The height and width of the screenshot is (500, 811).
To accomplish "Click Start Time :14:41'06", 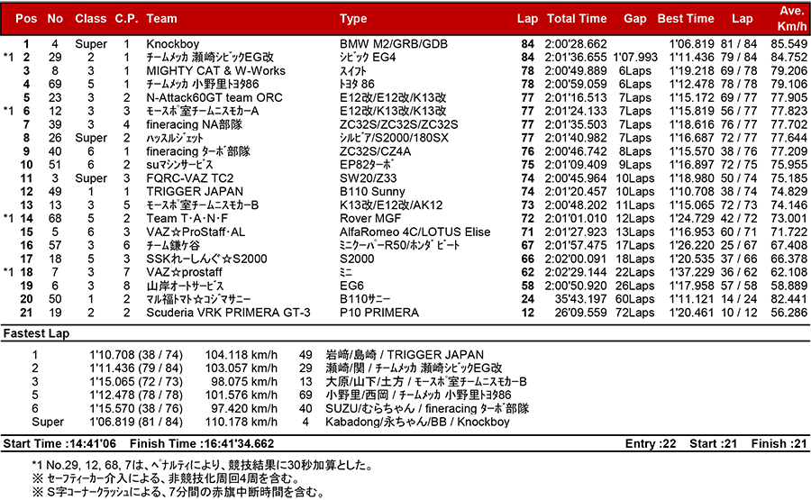I will point(59,443).
